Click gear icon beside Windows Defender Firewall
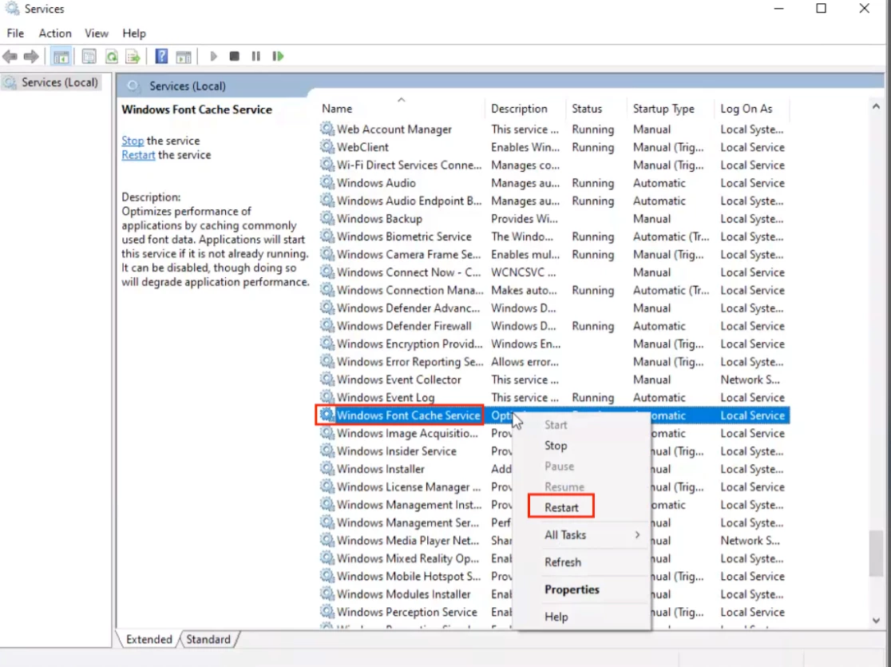Image resolution: width=891 pixels, height=667 pixels. point(327,325)
